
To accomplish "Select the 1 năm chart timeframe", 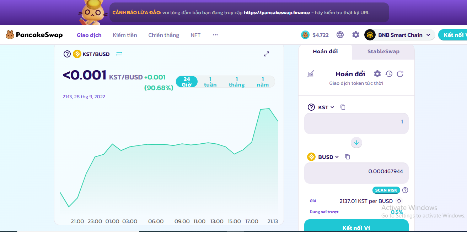I will coord(263,82).
